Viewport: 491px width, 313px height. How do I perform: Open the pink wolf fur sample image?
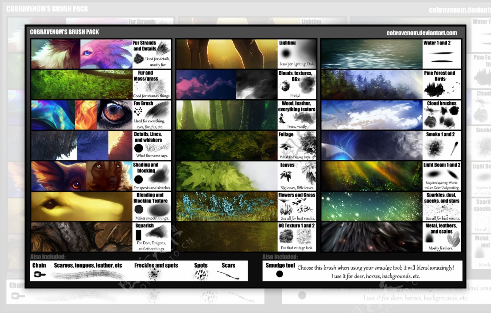click(x=106, y=54)
